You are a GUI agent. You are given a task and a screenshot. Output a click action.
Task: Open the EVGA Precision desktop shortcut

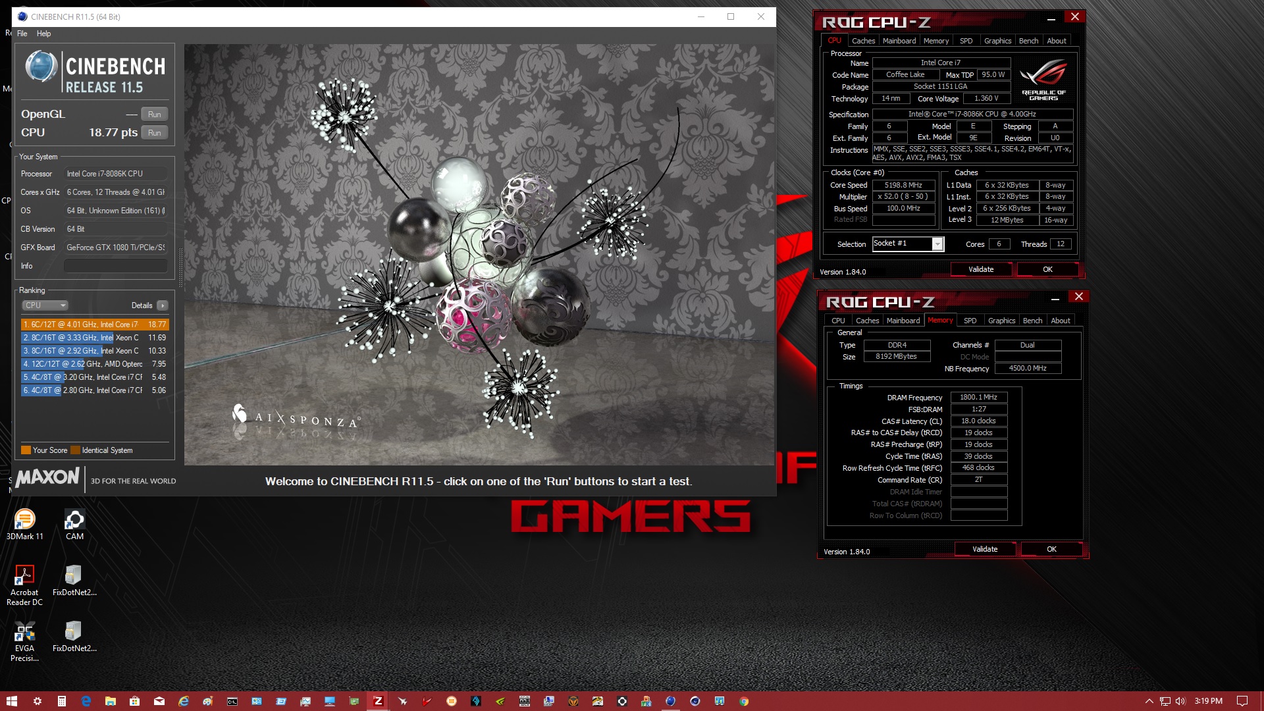[x=24, y=641]
